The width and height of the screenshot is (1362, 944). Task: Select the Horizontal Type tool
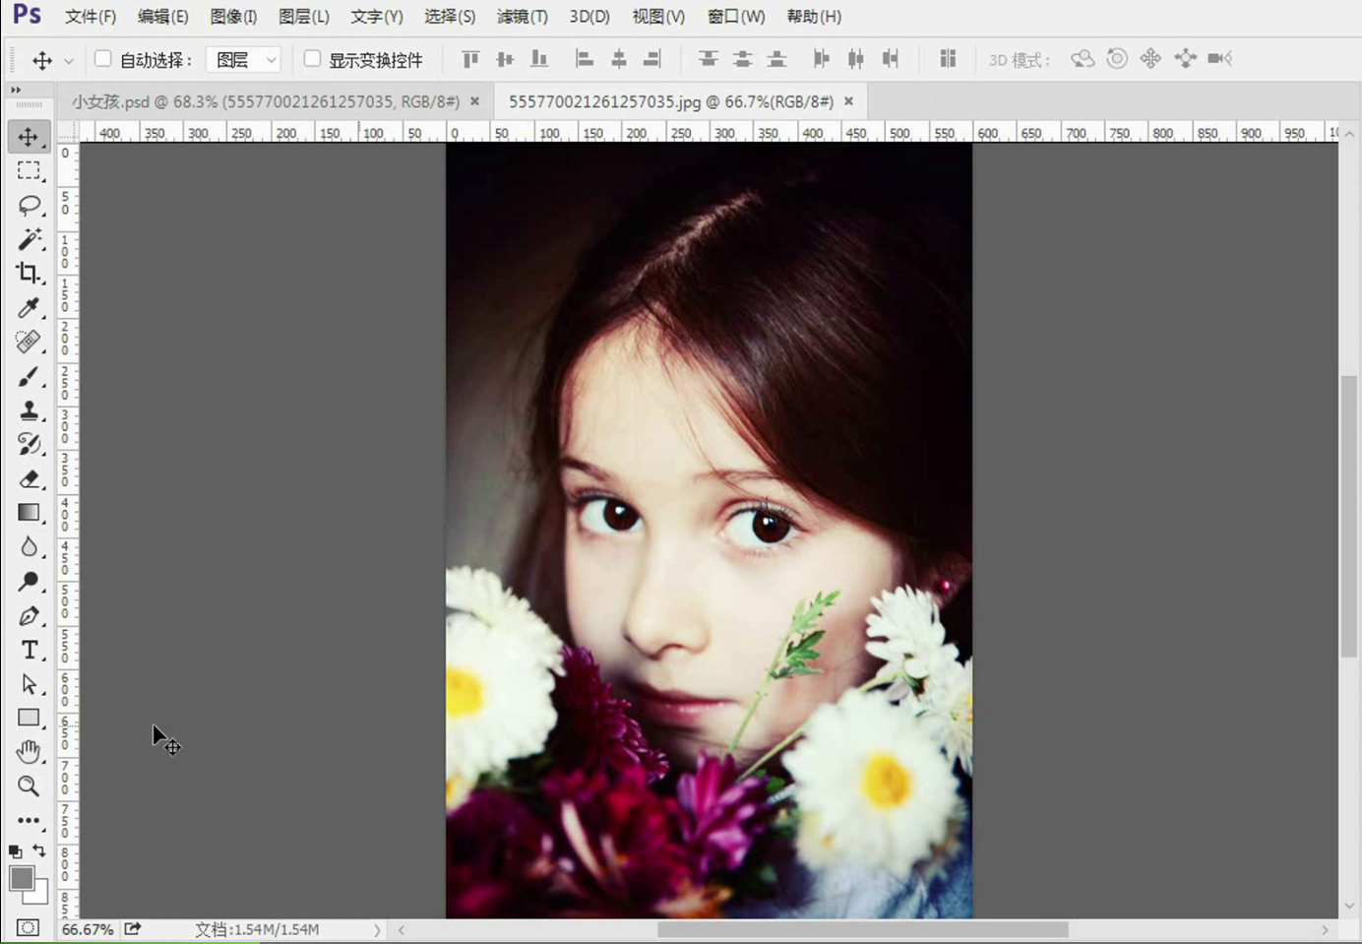[x=29, y=650]
